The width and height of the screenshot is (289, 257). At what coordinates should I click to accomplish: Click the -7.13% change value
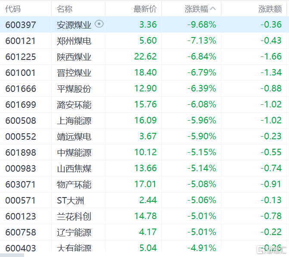click(202, 41)
